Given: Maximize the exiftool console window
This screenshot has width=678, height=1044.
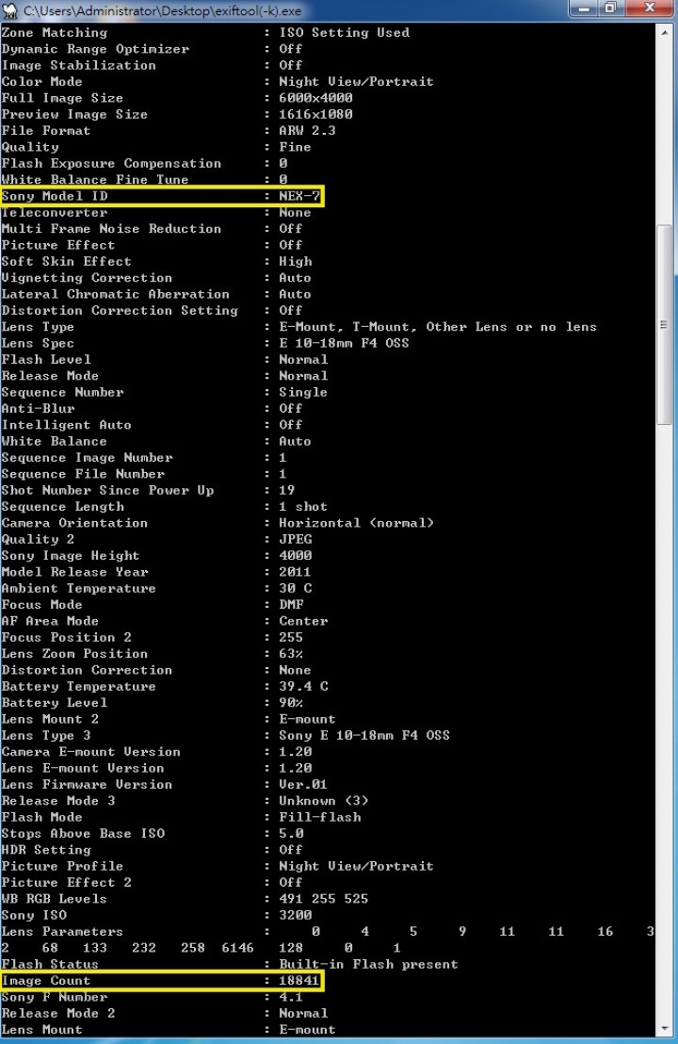Looking at the screenshot, I should click(611, 8).
